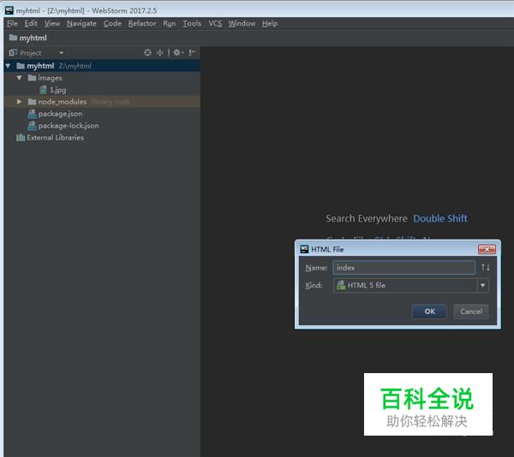Click Scroll from Source icon

(147, 52)
